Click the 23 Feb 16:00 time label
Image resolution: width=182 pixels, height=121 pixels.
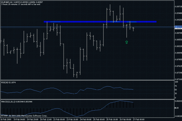[72, 119]
